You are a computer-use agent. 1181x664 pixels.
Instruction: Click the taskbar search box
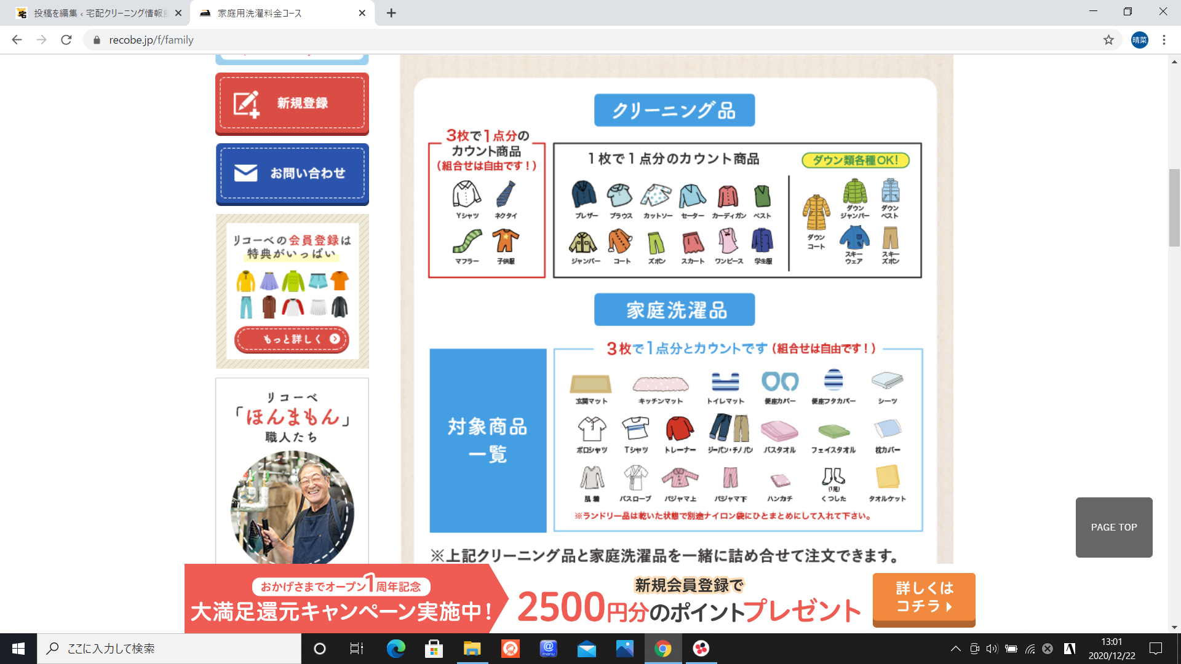pyautogui.click(x=169, y=649)
